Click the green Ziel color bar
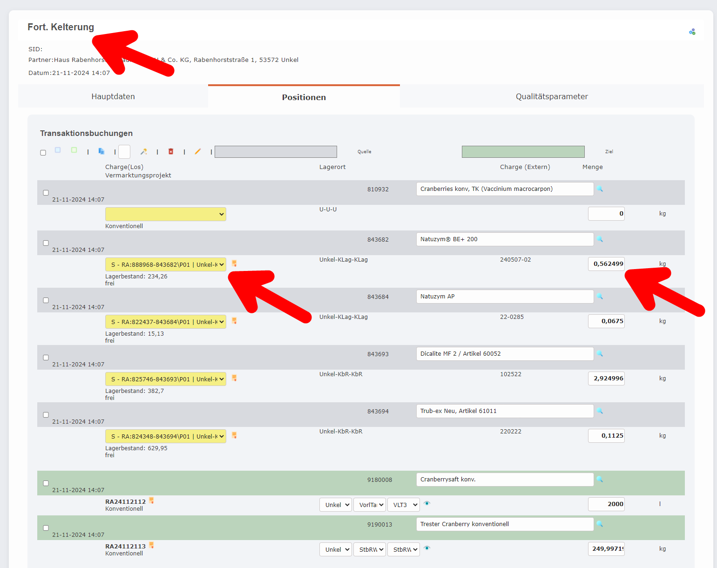Viewport: 717px width, 568px height. [523, 152]
